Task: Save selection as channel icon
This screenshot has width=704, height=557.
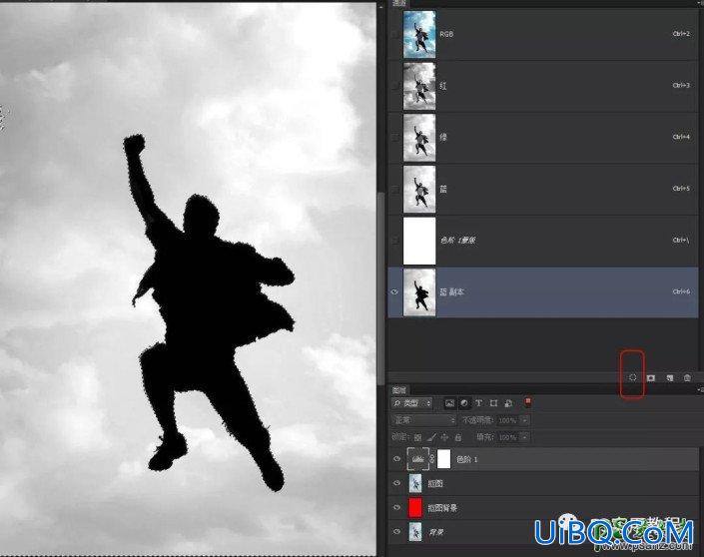Action: [x=651, y=378]
